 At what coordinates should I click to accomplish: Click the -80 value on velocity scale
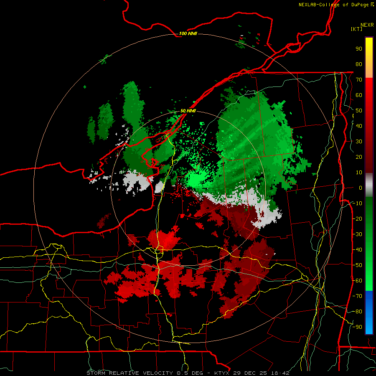click(x=357, y=312)
